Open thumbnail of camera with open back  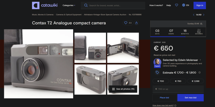point(123,48)
